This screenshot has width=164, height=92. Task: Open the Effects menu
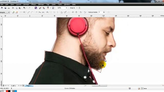(34, 5)
